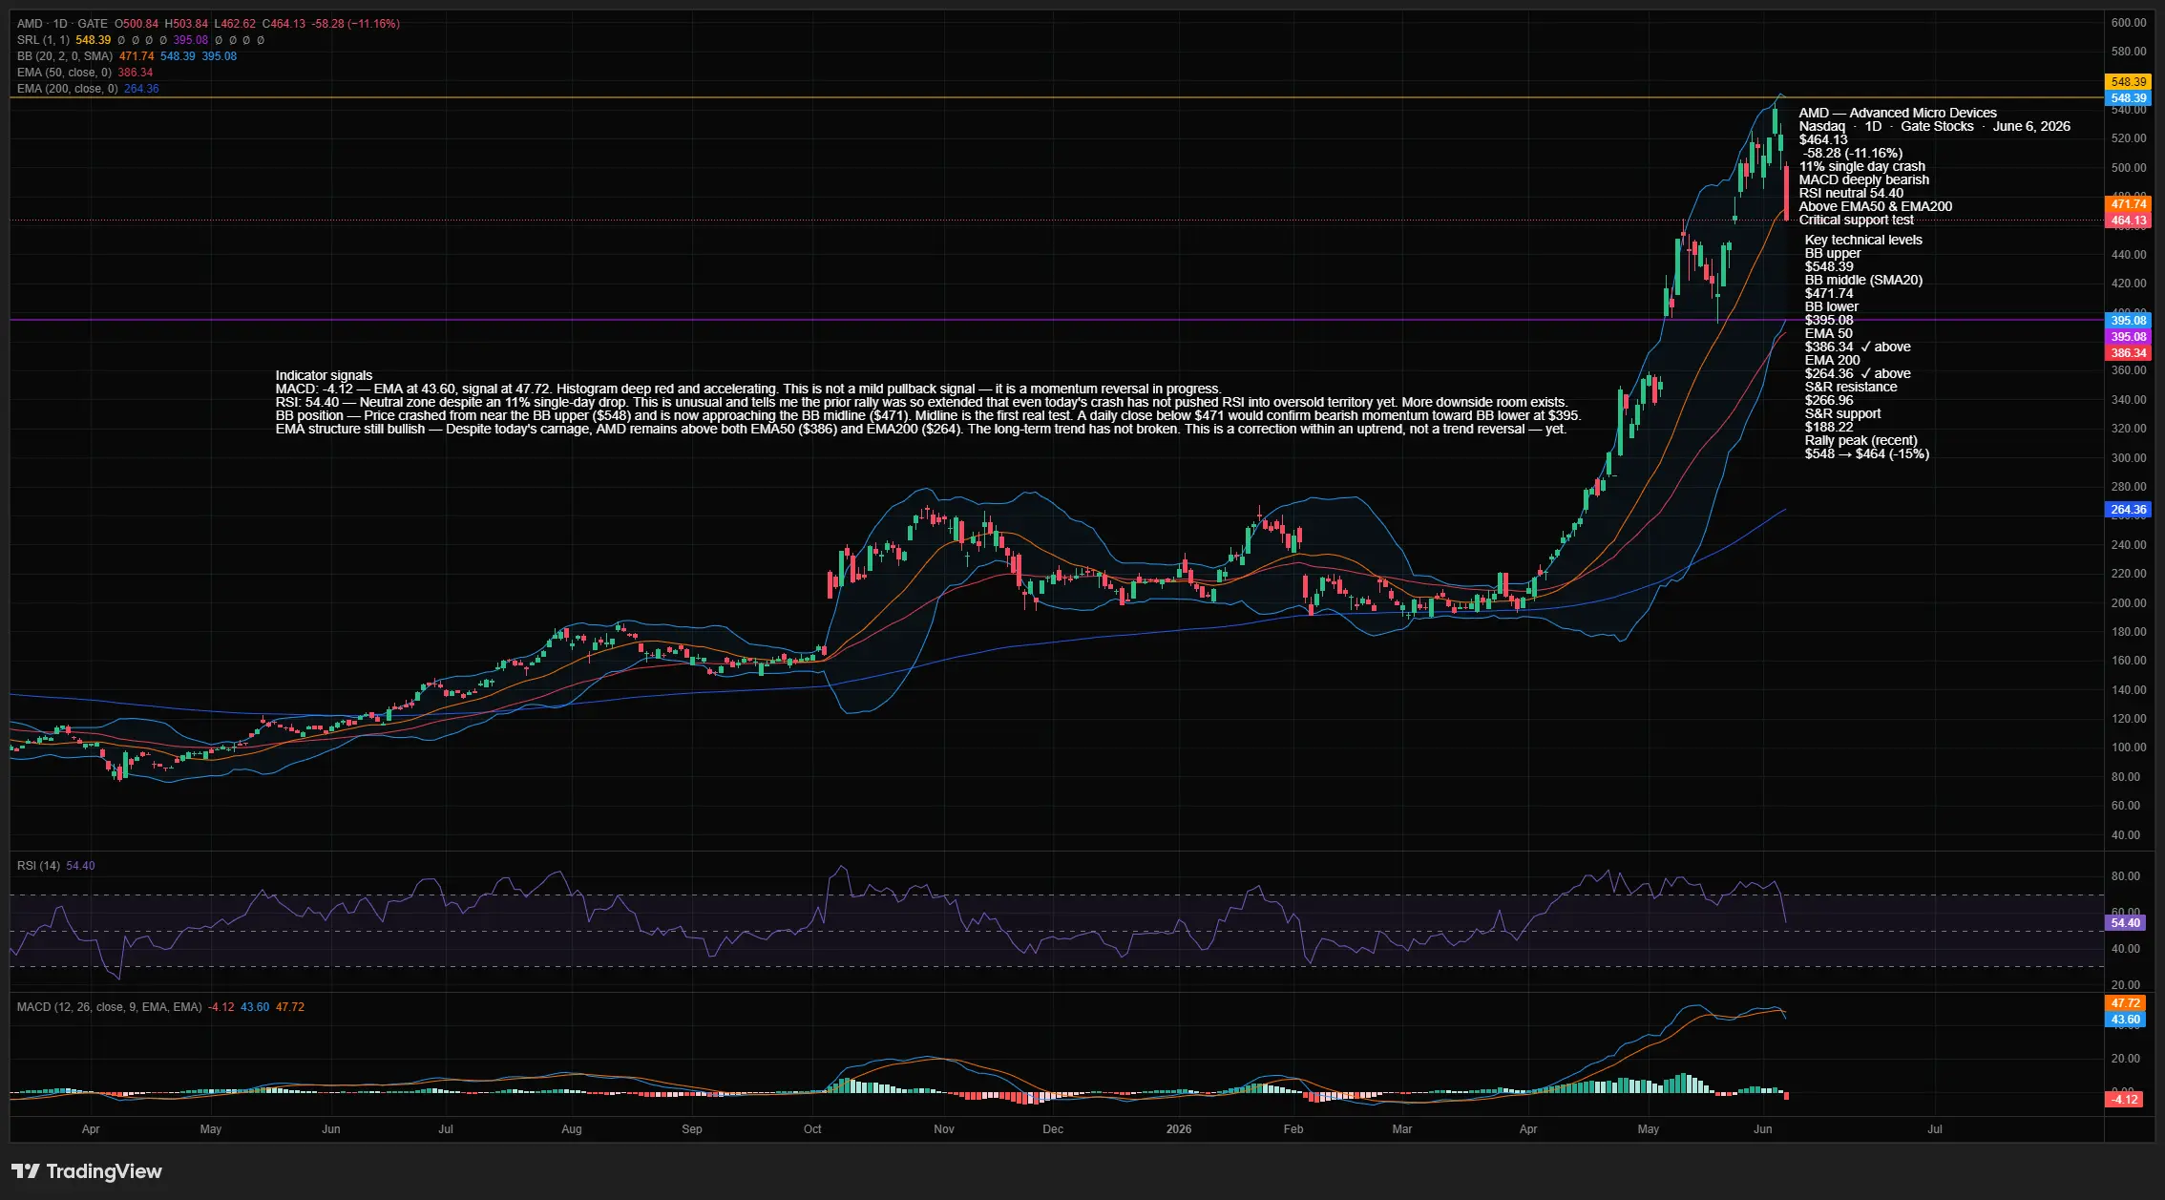Click the low value L462.62 in the legend
The height and width of the screenshot is (1200, 2165).
coord(235,24)
